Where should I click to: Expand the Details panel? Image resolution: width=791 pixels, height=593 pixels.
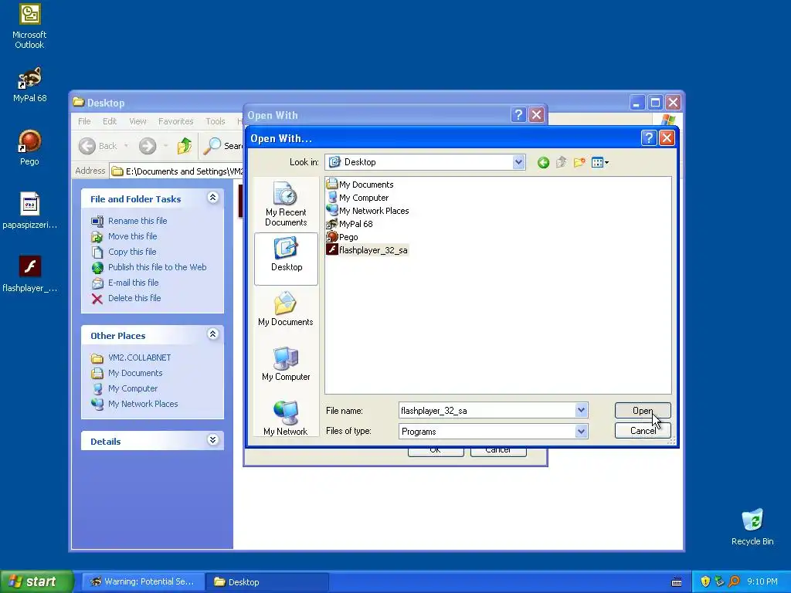(x=213, y=440)
